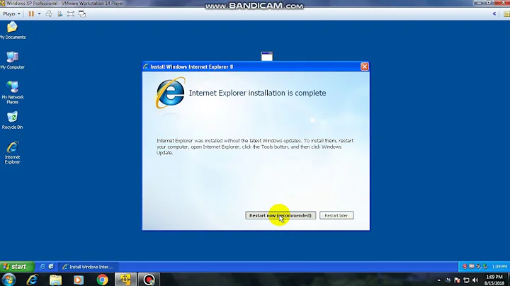The width and height of the screenshot is (510, 286).
Task: Select Install Windows Inter... taskbar button
Action: [x=88, y=267]
